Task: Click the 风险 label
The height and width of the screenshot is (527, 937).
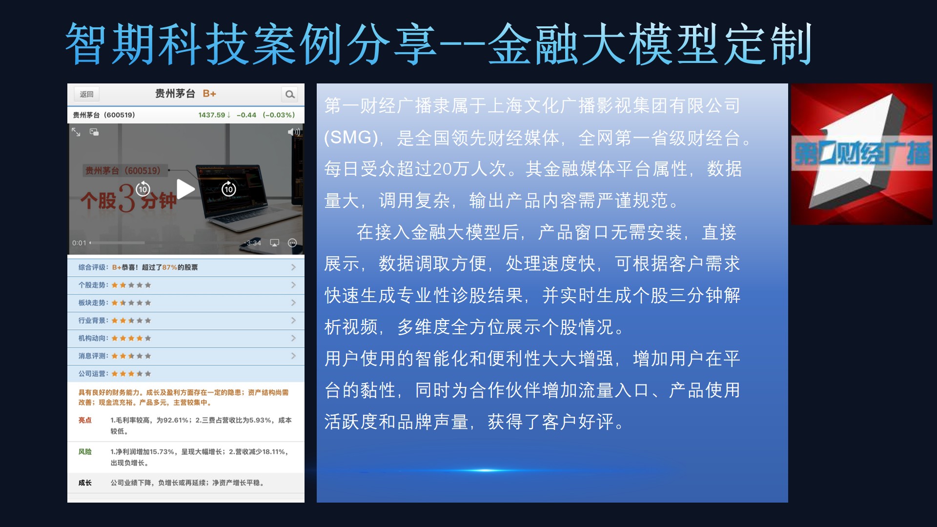Action: click(x=85, y=452)
